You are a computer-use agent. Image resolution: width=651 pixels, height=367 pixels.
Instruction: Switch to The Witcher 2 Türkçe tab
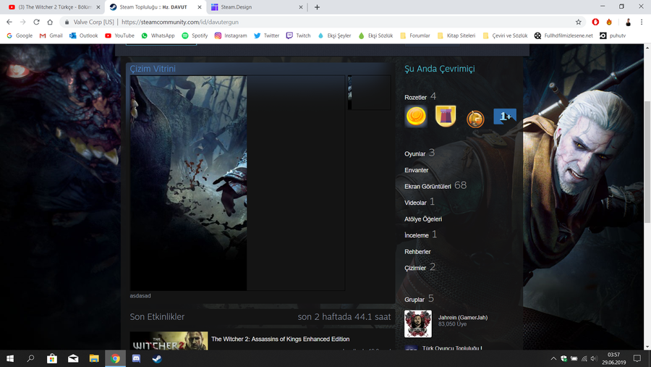tap(53, 7)
